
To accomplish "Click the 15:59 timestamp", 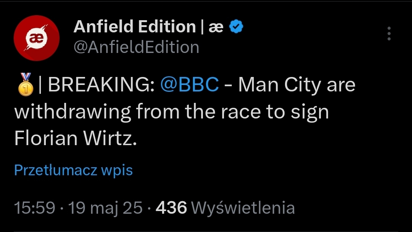I will coord(35,208).
